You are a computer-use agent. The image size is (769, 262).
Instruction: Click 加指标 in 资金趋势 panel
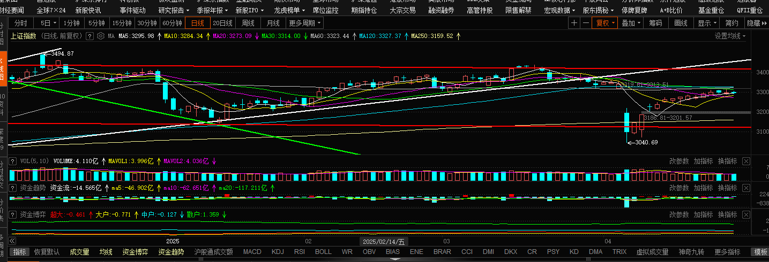(703, 188)
